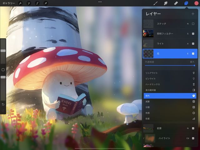Viewport: 200px width, 150px height.
Task: Open blend modes via A on ライト
Action: click(x=188, y=44)
